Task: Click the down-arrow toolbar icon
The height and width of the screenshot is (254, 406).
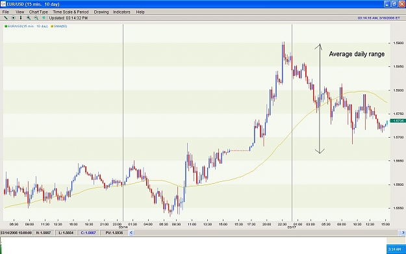Action: coord(21,18)
